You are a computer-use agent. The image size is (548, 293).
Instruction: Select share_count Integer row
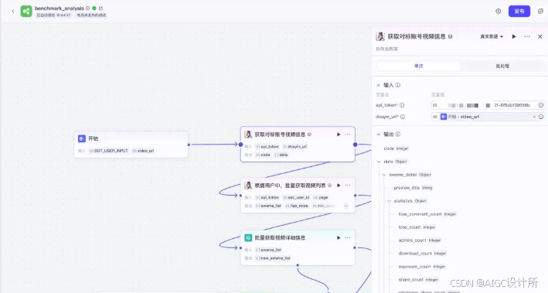tap(418, 280)
